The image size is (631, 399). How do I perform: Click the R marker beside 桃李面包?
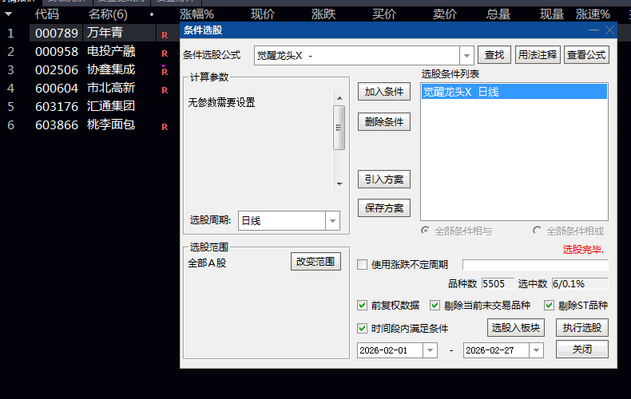click(x=165, y=127)
